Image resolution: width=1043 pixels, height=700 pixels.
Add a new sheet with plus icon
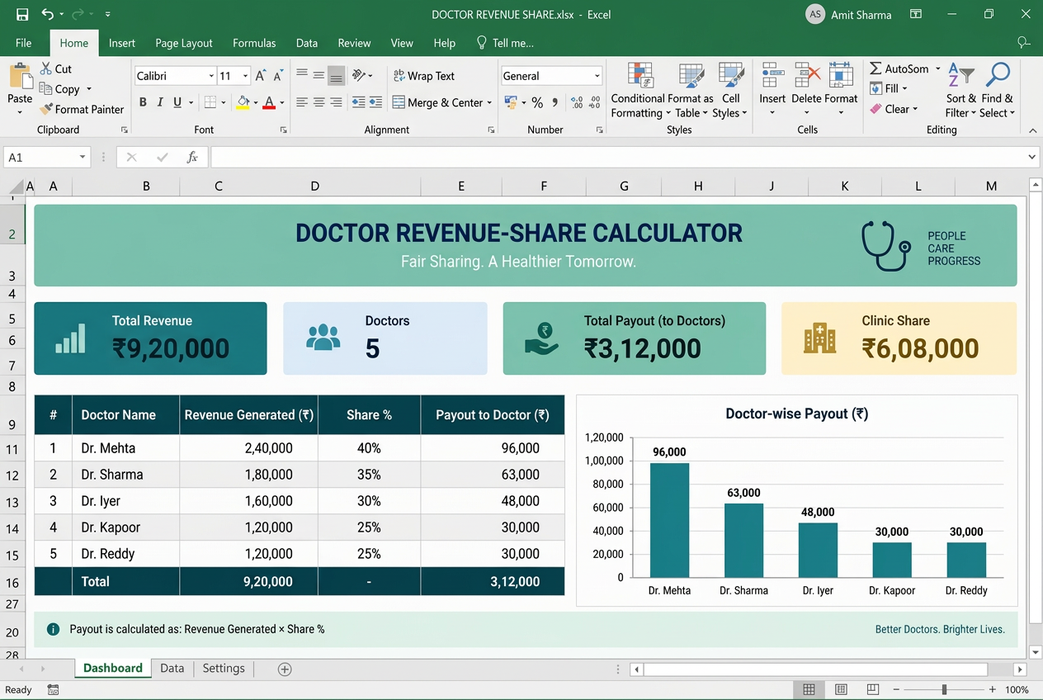tap(285, 669)
